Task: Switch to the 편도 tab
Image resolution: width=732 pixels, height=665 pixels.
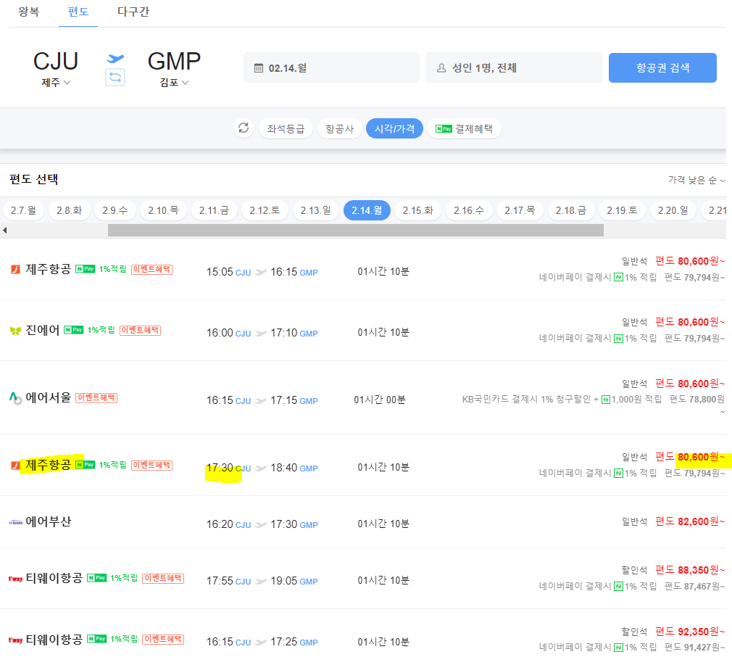Action: (x=78, y=12)
